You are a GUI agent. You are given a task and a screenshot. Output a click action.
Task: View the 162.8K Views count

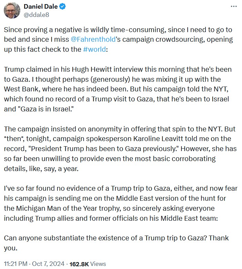[88, 264]
